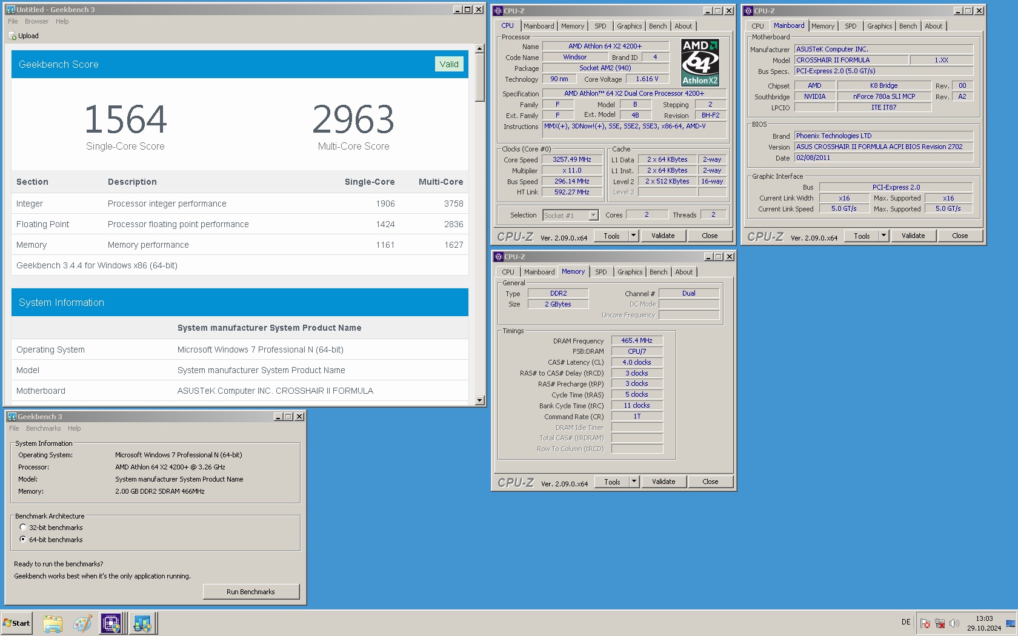
Task: Click the CROSSHAIR II FORMULA model field
Action: [x=851, y=60]
